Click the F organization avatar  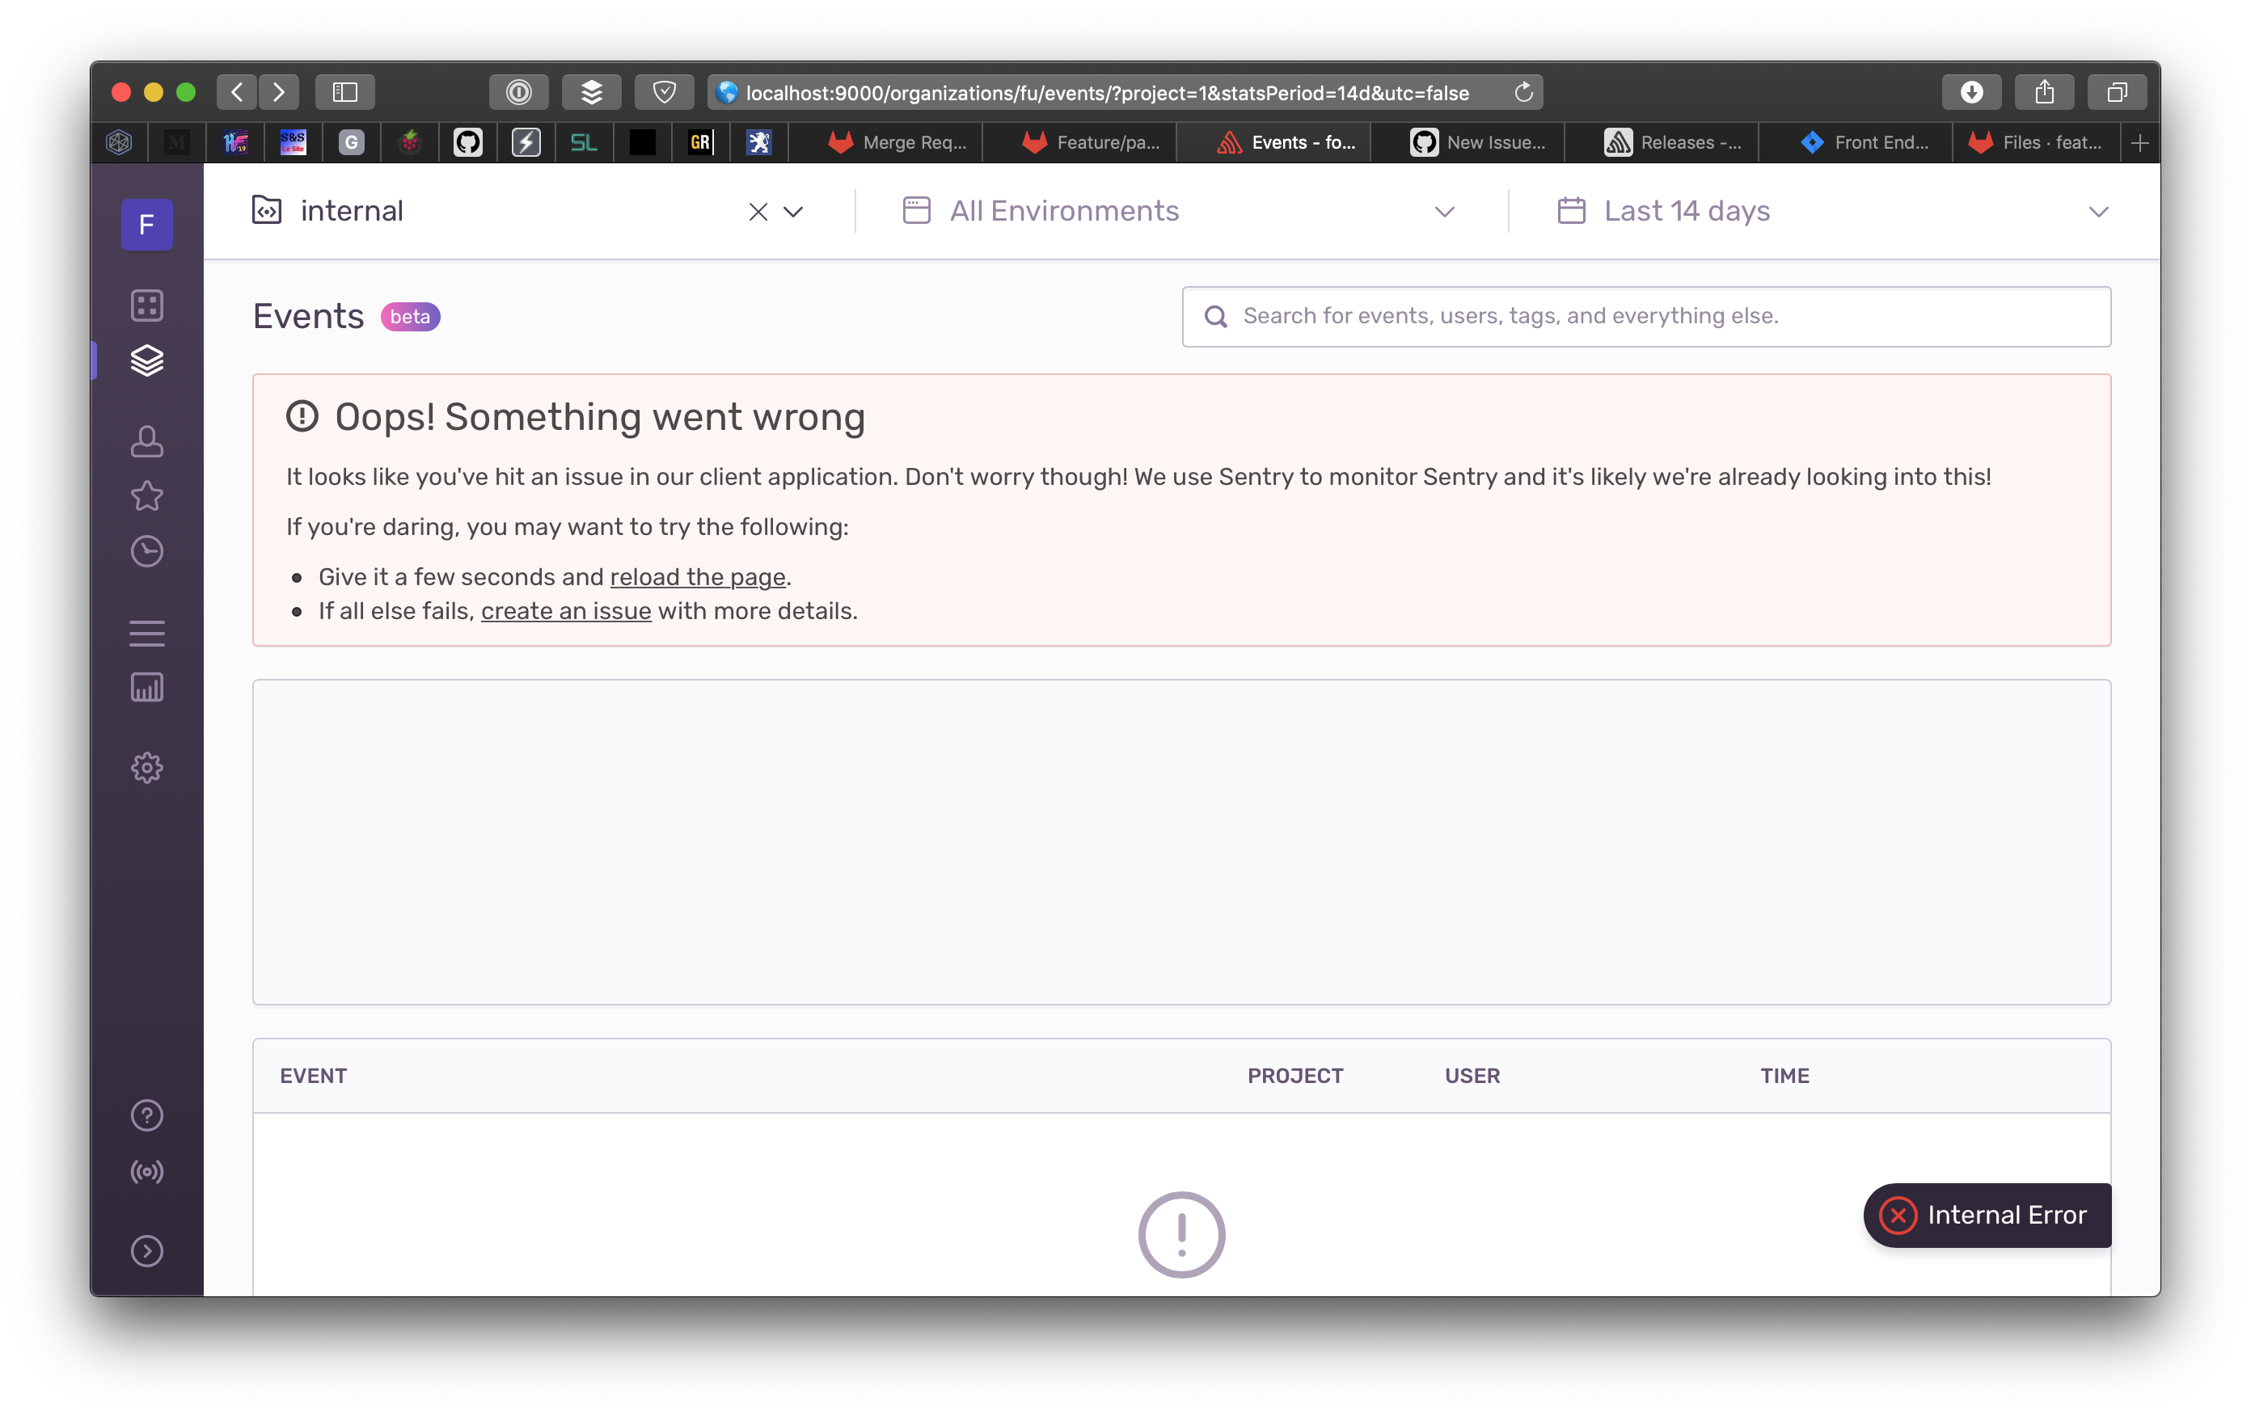[147, 225]
